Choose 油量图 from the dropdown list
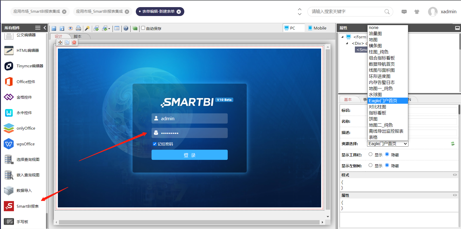 click(x=388, y=34)
